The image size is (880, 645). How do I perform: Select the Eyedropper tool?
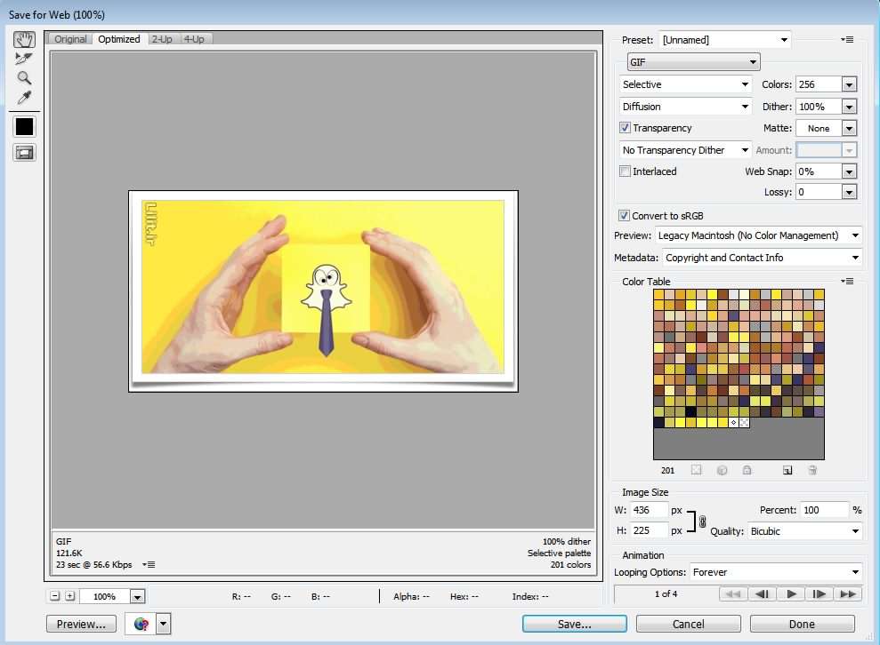click(x=24, y=98)
